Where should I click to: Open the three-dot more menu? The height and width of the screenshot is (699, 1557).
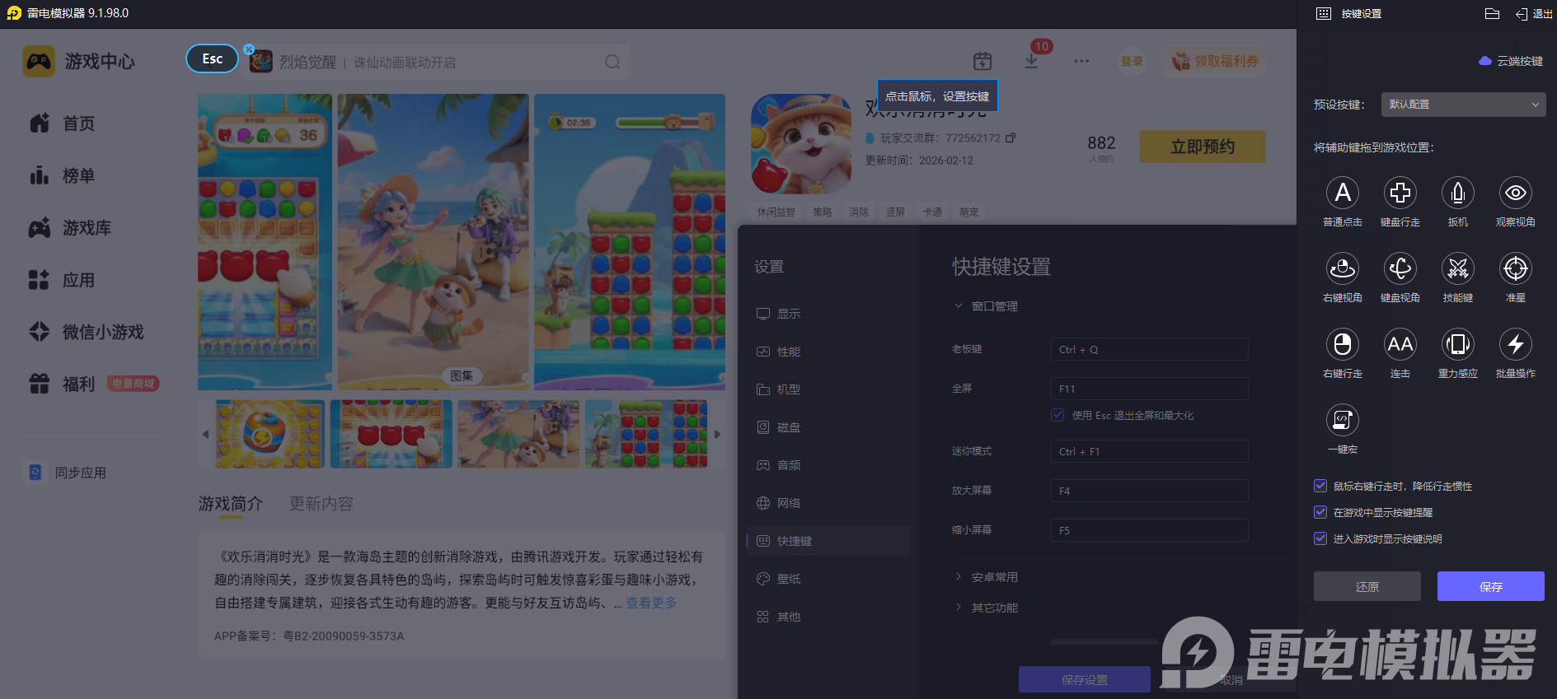point(1081,61)
